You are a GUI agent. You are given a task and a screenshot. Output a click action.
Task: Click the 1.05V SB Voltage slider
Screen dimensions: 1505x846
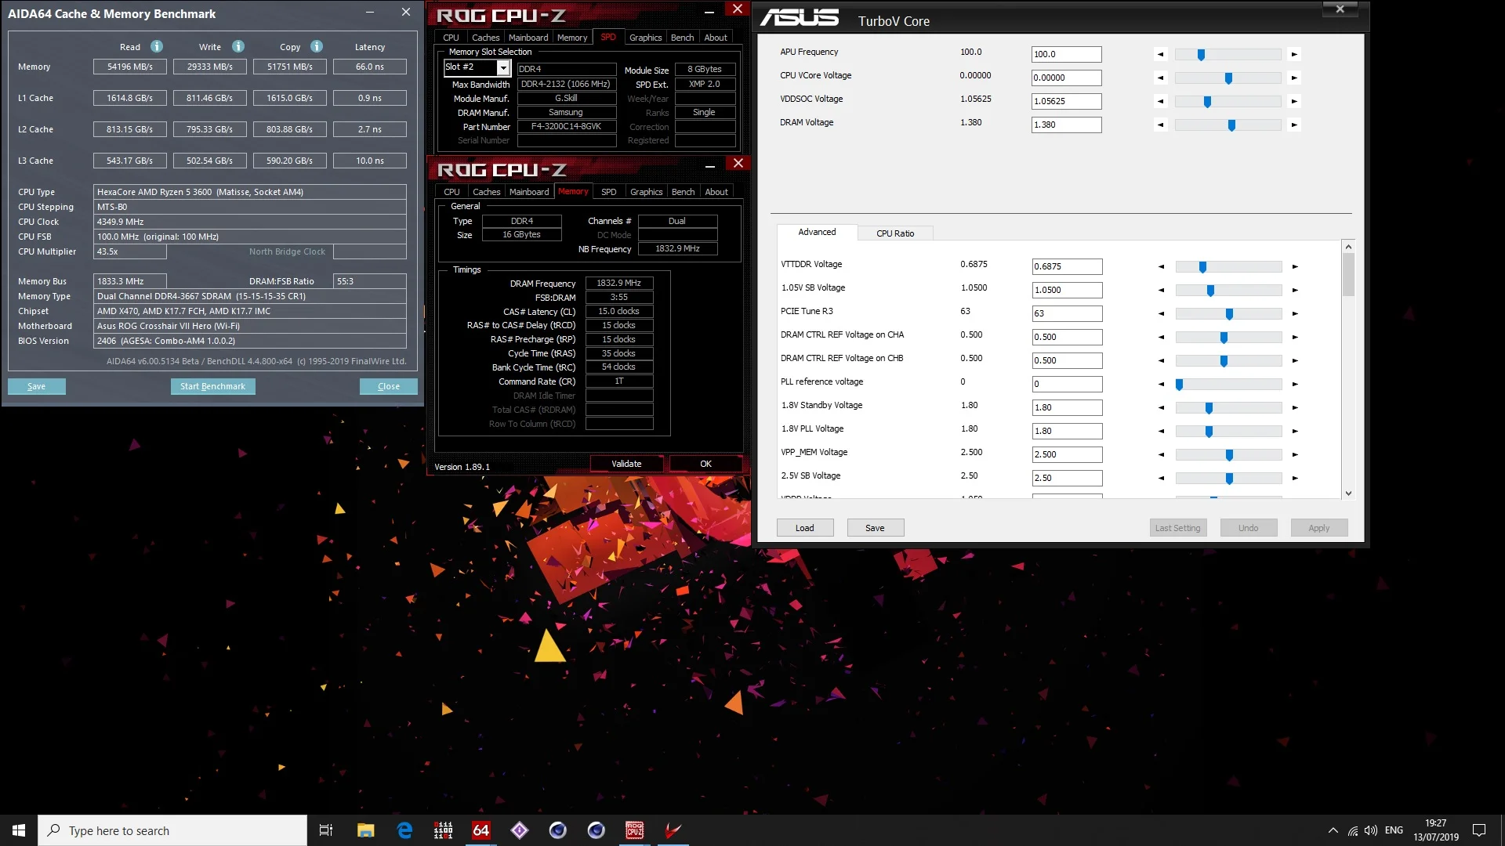[x=1228, y=291]
